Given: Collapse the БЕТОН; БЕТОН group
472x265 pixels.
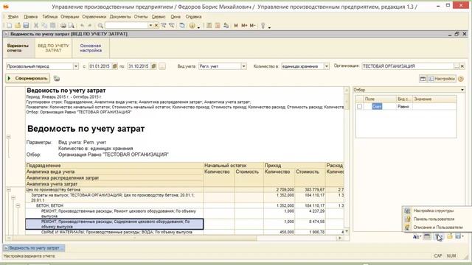Looking at the screenshot, I should (x=18, y=206).
